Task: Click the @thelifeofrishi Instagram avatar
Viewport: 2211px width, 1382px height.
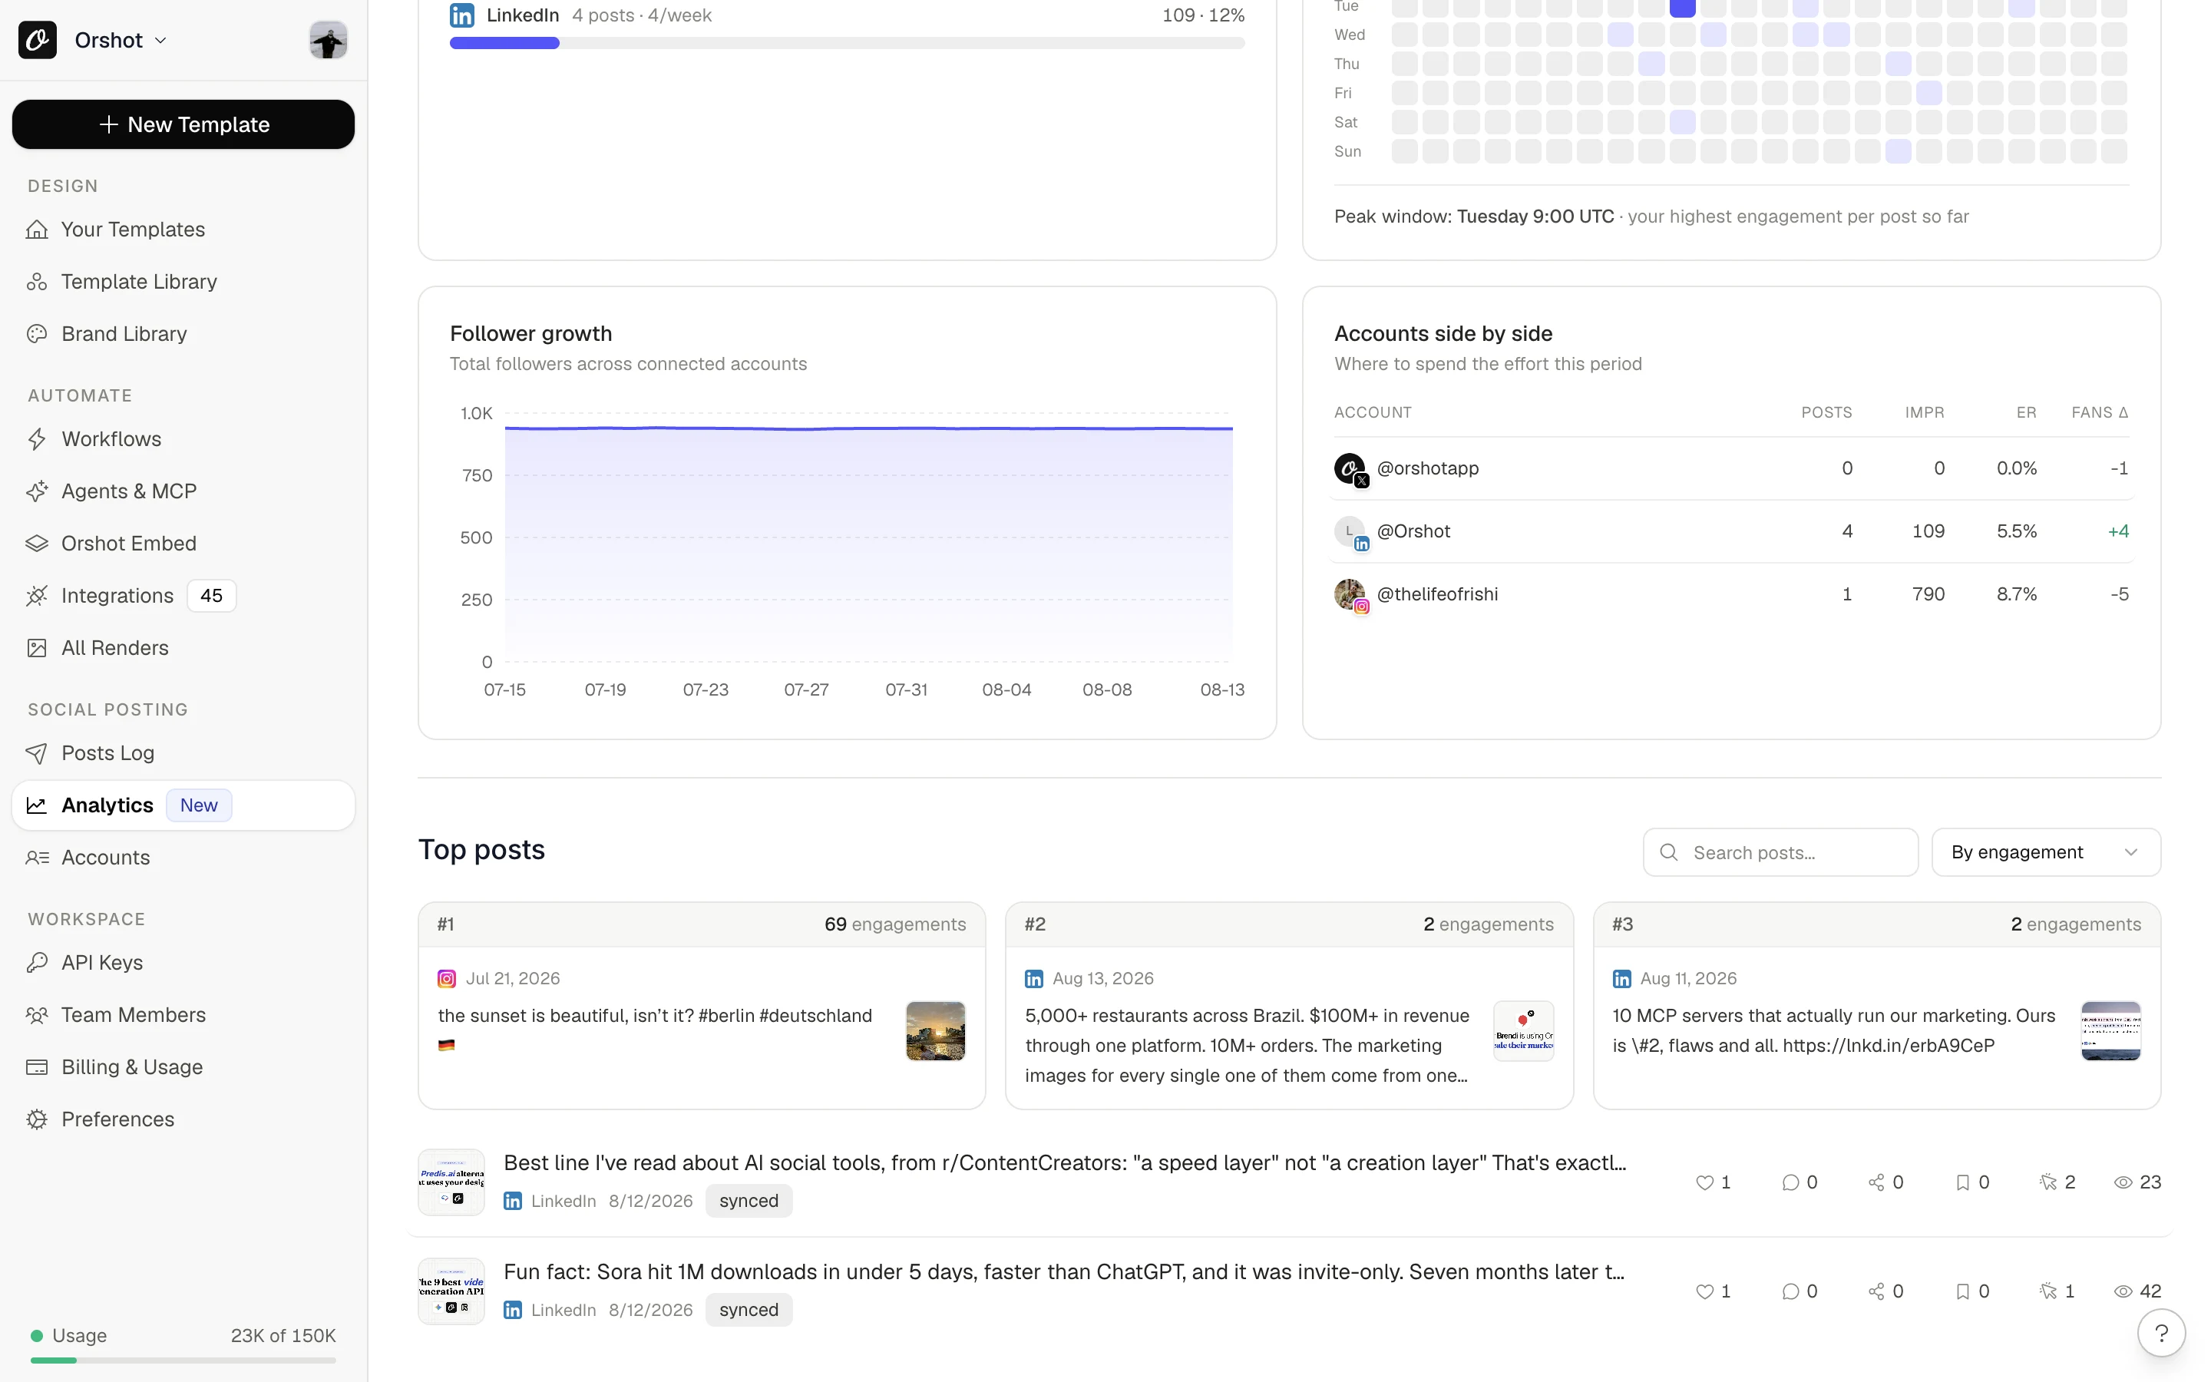Action: (1350, 595)
